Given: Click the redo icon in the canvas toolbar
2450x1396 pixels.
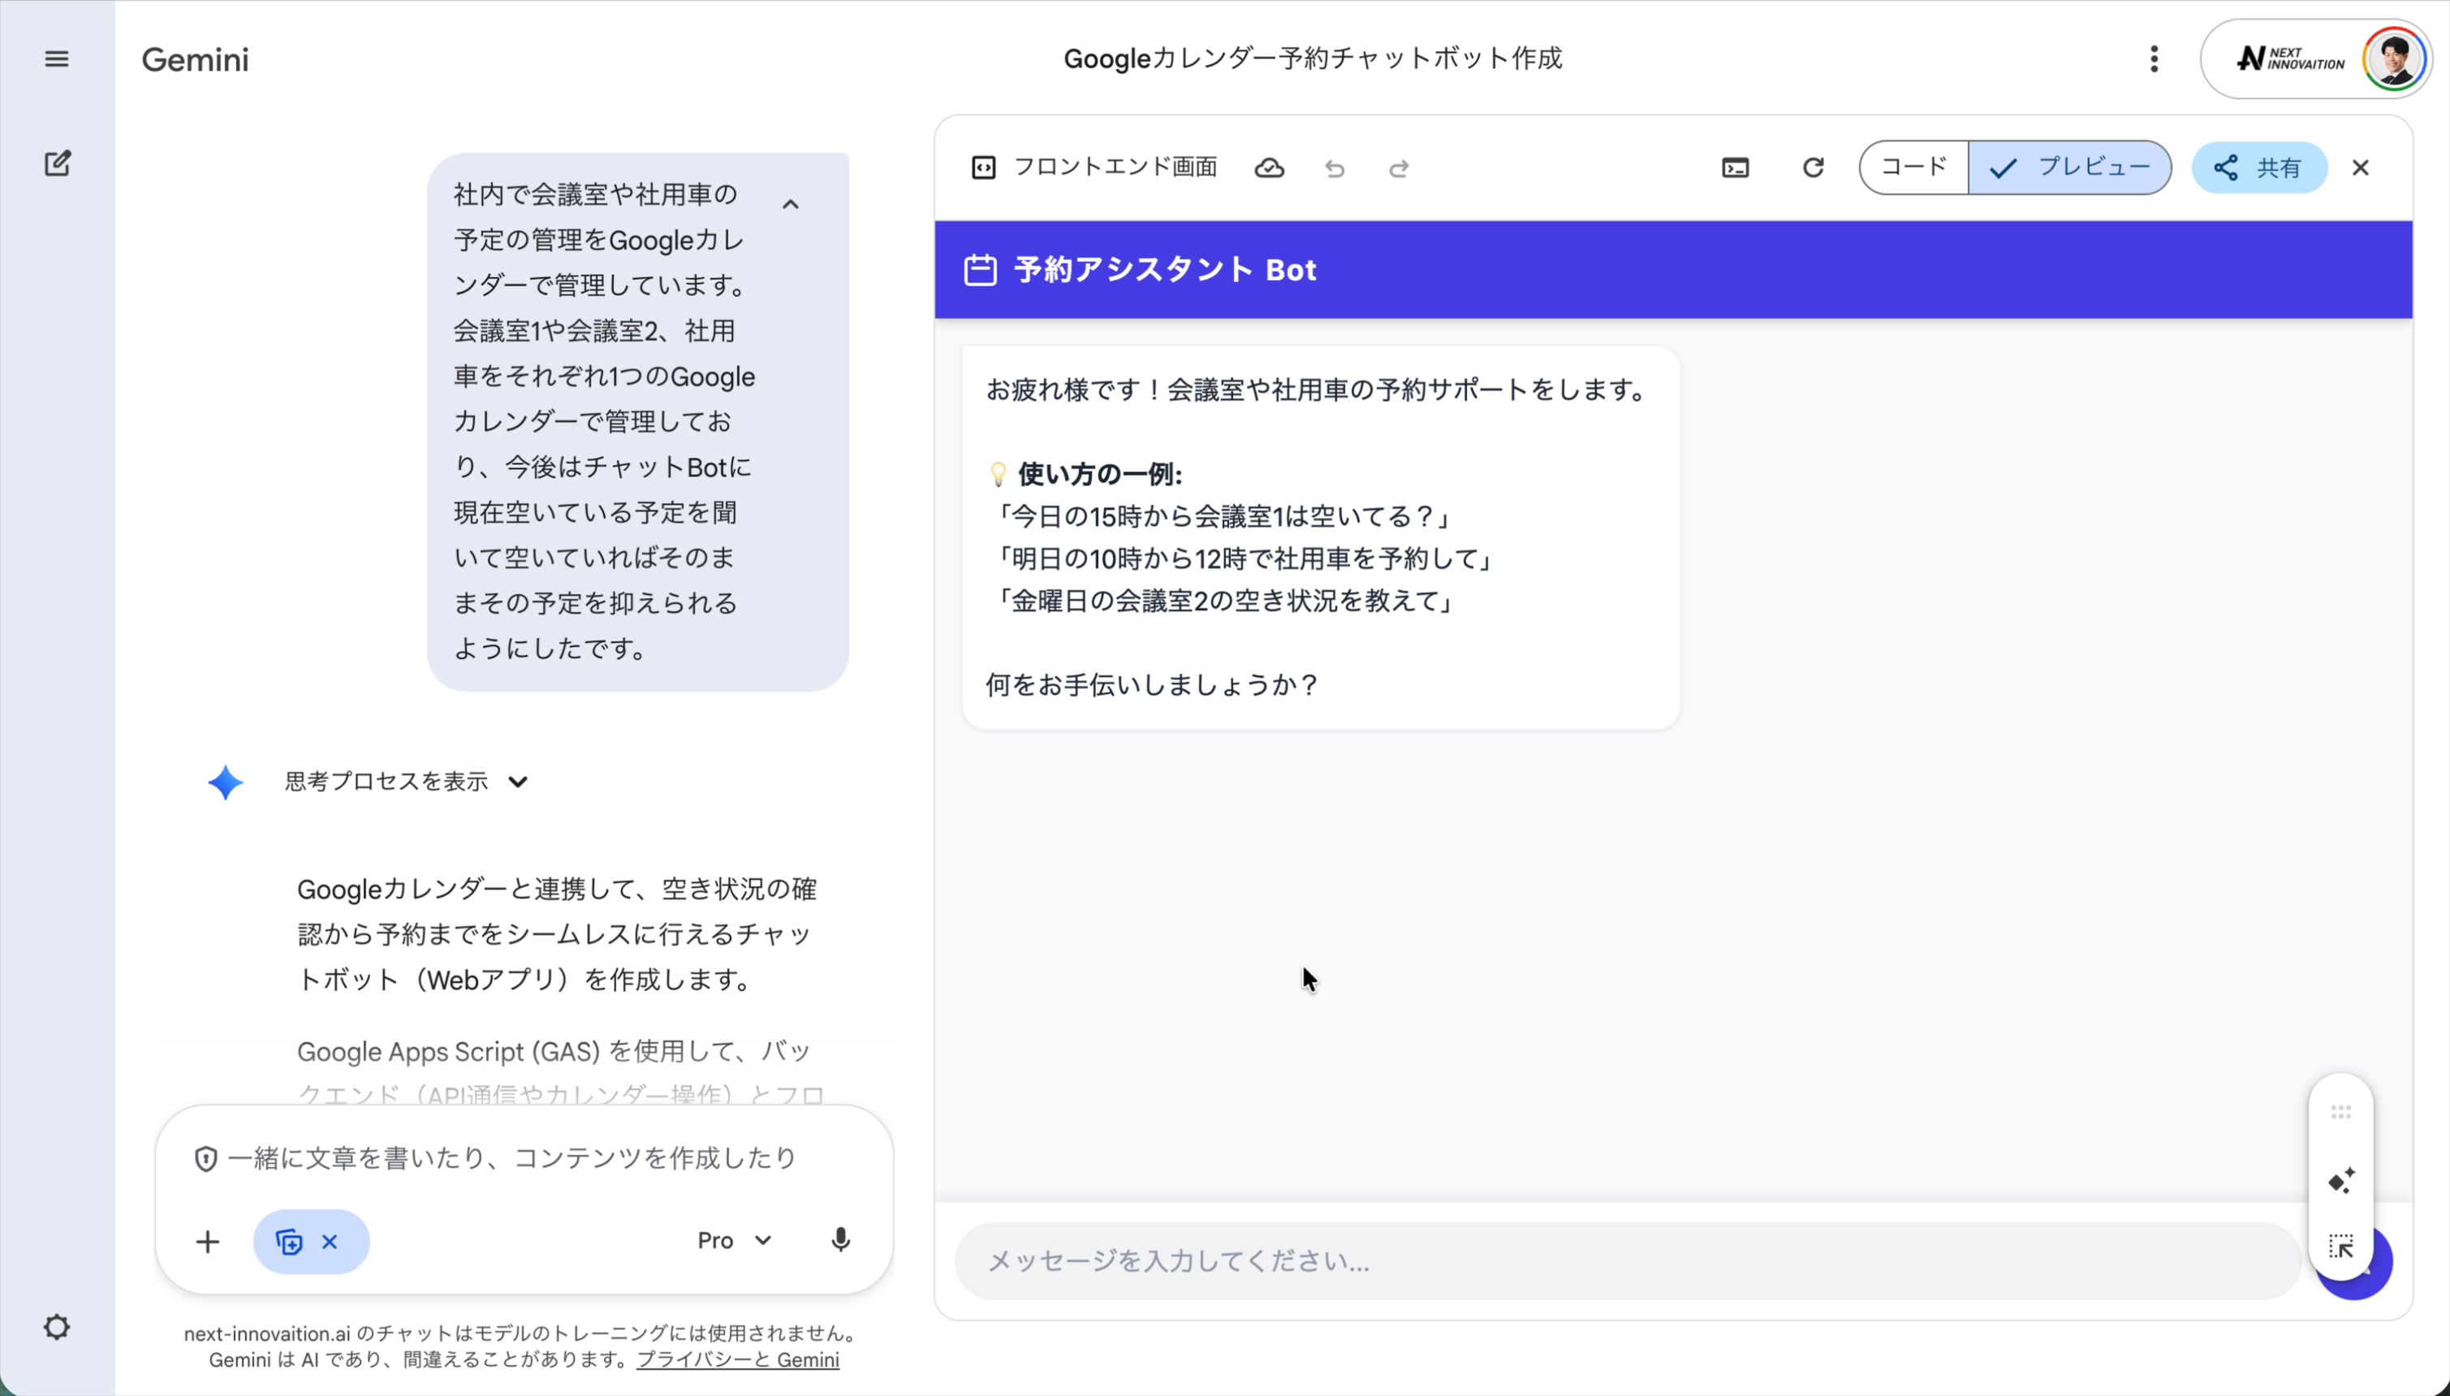Looking at the screenshot, I should 1398,169.
